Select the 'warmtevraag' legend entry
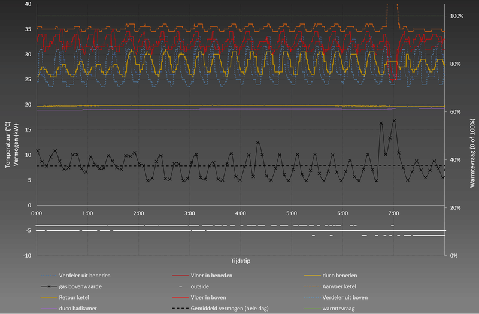 339,308
